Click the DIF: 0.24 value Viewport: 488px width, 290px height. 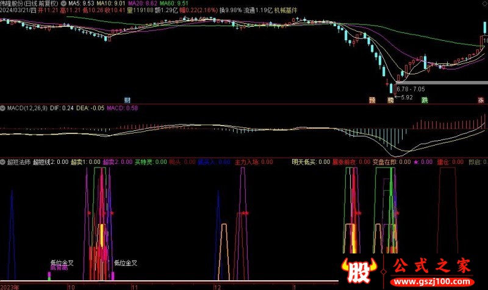pos(62,108)
